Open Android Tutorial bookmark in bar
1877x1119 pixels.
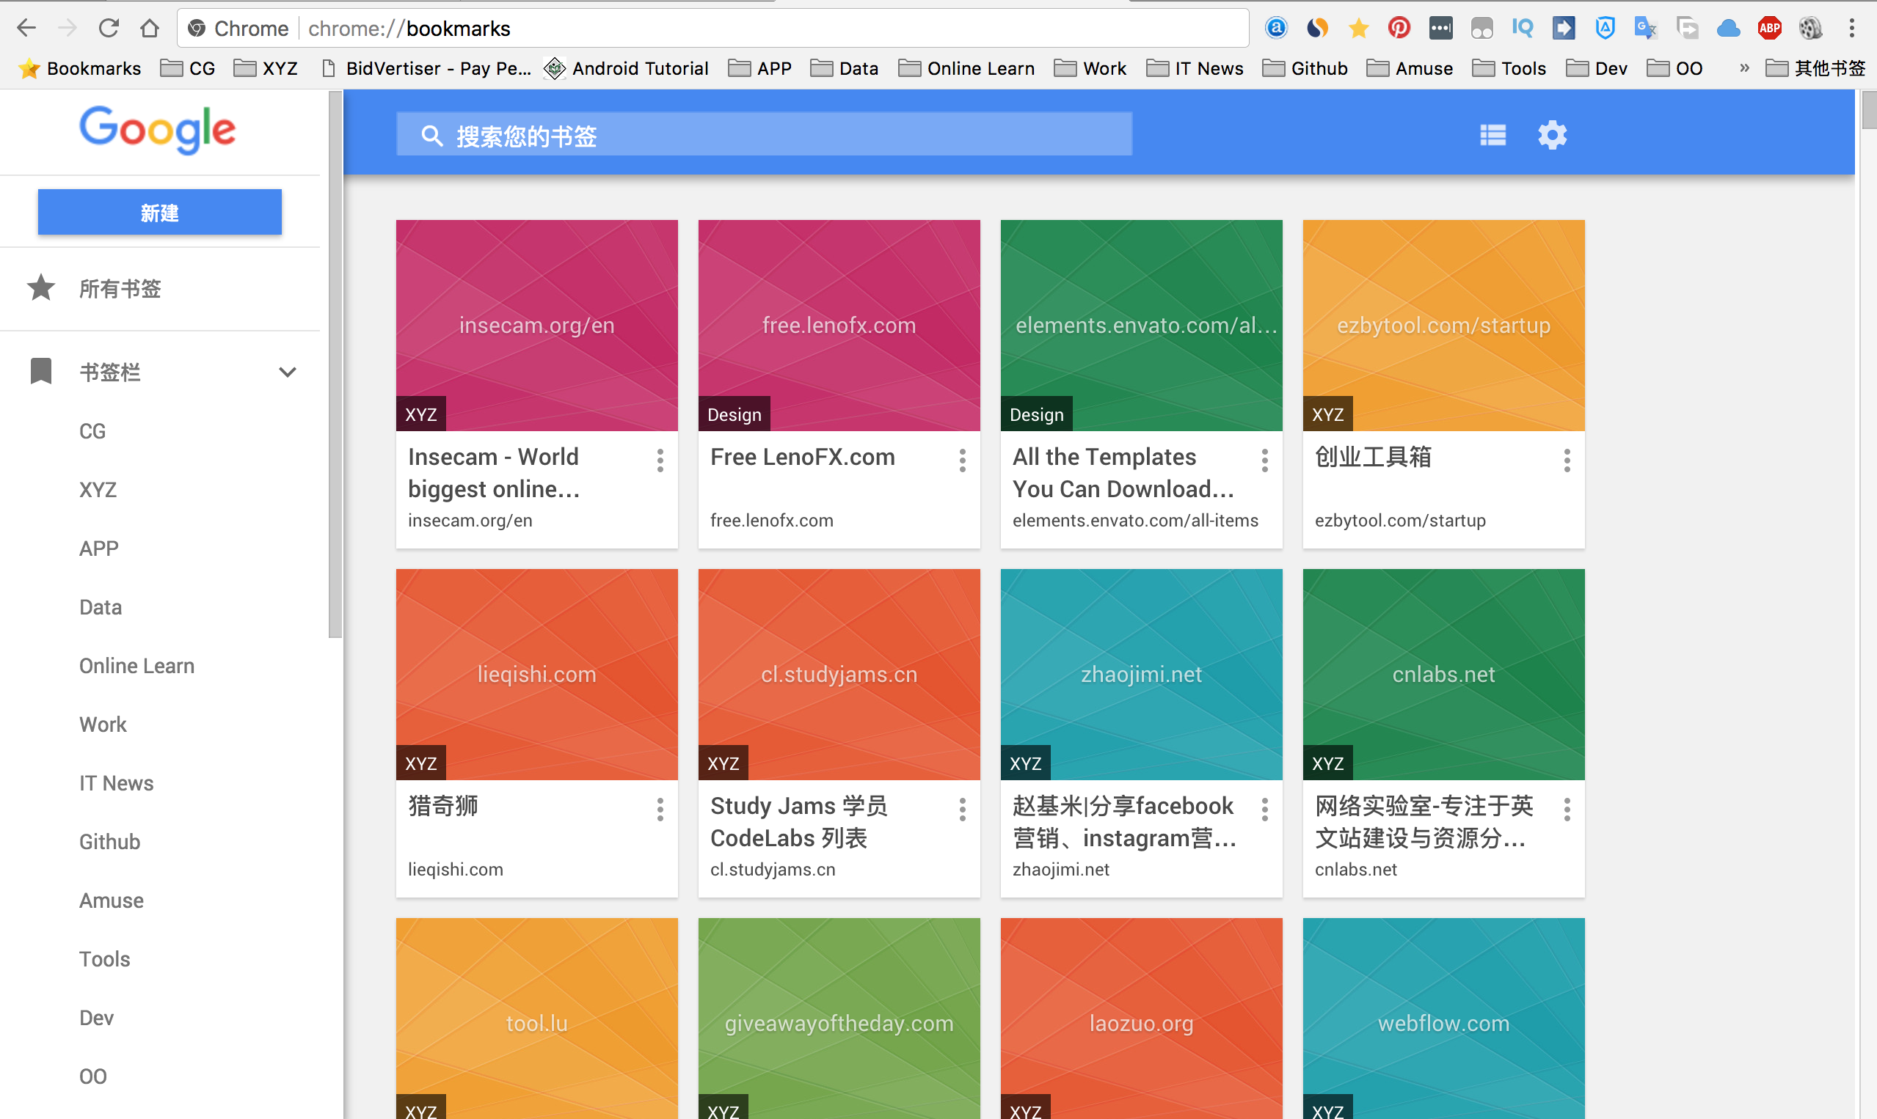[626, 68]
